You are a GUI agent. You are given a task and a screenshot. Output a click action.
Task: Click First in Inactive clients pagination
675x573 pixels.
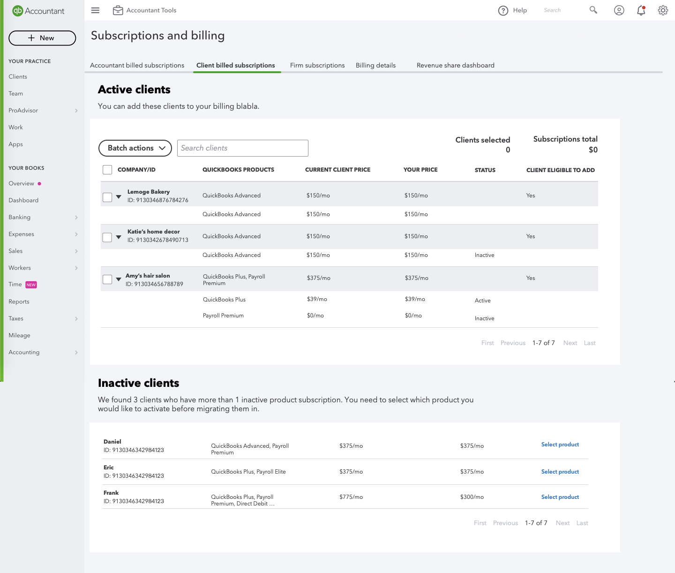[x=480, y=523]
